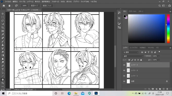Open the イメージ(I) menu

pyautogui.click(x=22, y=2)
